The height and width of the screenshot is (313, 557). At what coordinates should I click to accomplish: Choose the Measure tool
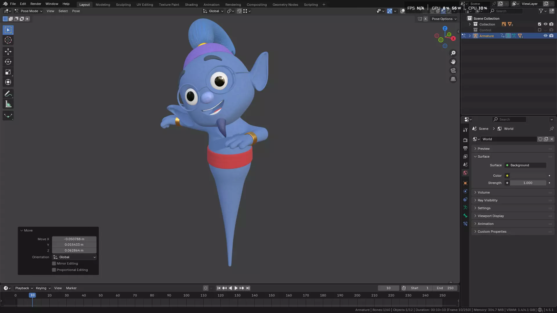[8, 104]
